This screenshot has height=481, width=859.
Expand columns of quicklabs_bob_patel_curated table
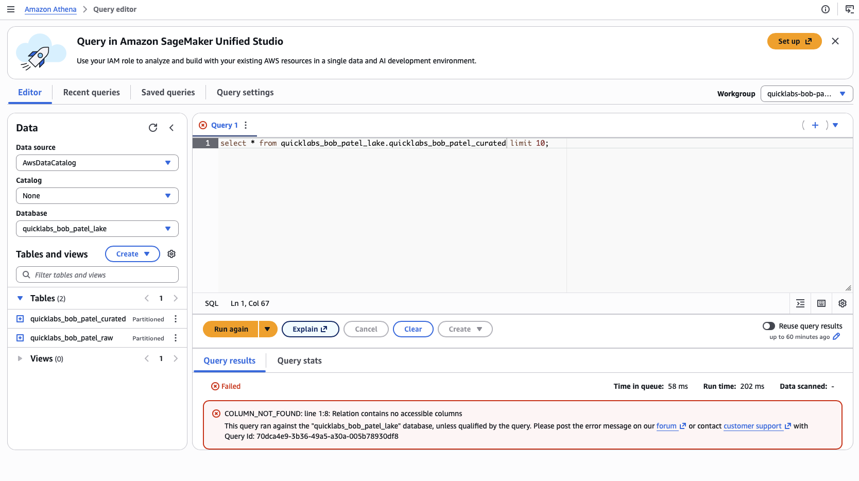(20, 319)
